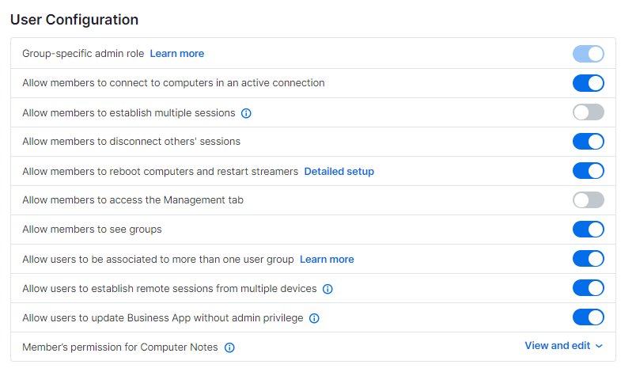Image resolution: width=636 pixels, height=372 pixels.
Task: Follow Learn more link about multiple user groups
Action: click(x=327, y=260)
